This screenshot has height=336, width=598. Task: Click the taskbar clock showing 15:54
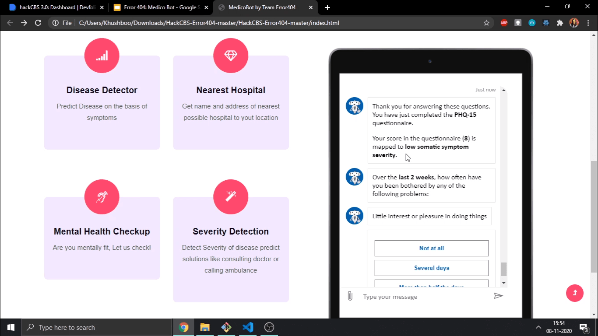tap(559, 327)
